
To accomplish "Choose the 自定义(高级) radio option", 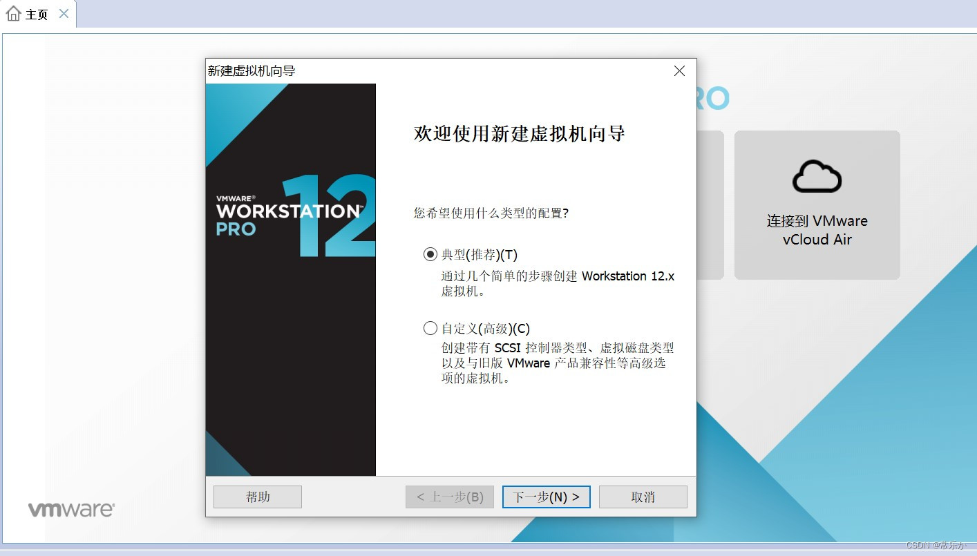I will tap(430, 329).
